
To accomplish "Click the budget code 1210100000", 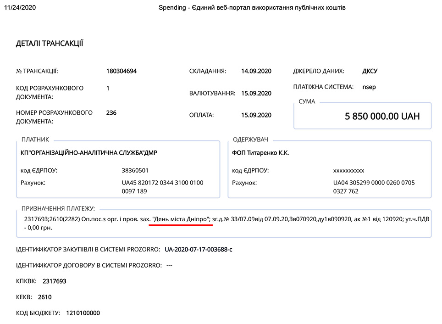I will click(x=83, y=313).
